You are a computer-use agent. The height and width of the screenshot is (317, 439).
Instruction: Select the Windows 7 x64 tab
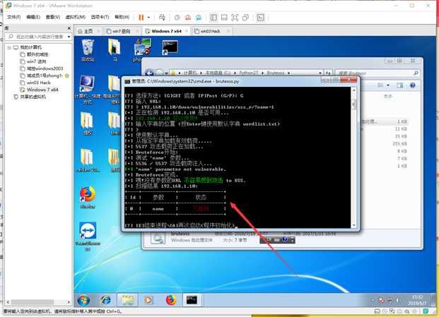(x=166, y=31)
